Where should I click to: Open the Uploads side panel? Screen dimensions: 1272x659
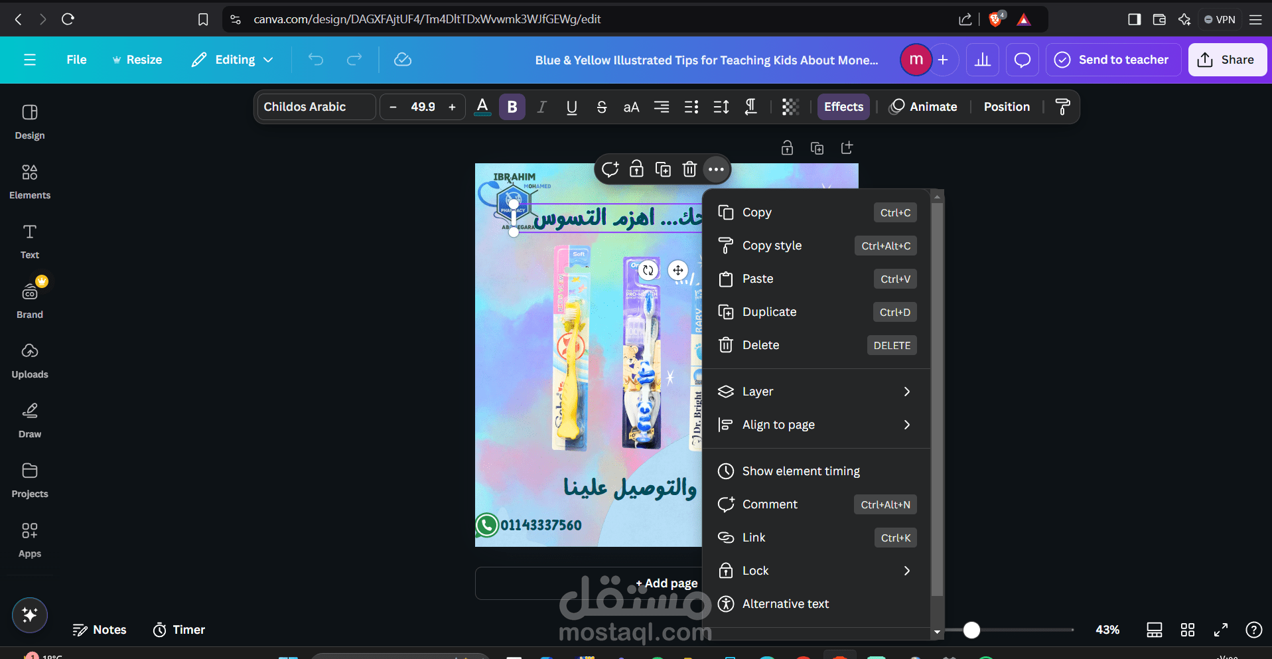(30, 361)
